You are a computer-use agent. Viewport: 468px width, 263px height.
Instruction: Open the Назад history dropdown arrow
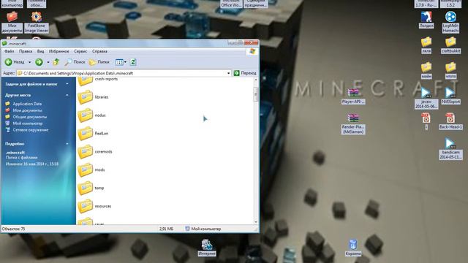click(x=29, y=62)
